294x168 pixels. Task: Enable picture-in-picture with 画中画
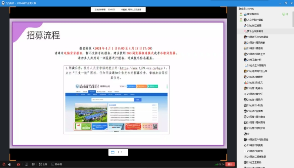point(56,164)
